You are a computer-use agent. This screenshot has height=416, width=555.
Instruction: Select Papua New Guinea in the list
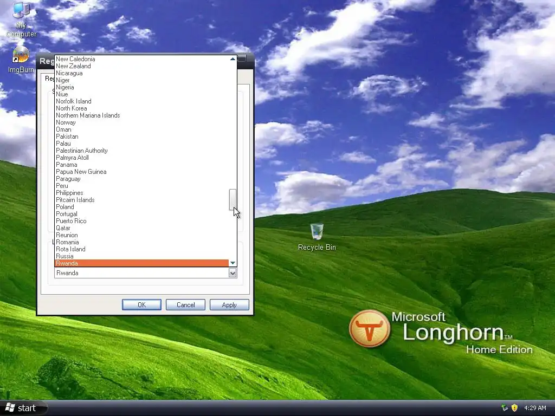click(x=141, y=172)
